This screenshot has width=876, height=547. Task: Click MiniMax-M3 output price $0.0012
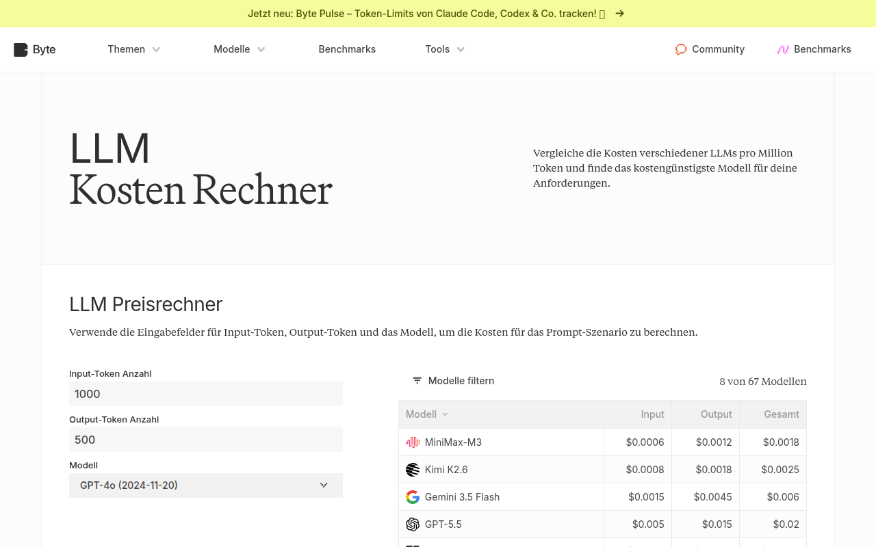click(714, 442)
